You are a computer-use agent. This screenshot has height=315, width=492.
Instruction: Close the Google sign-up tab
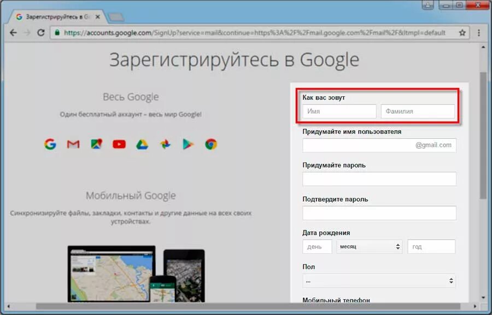tap(98, 17)
